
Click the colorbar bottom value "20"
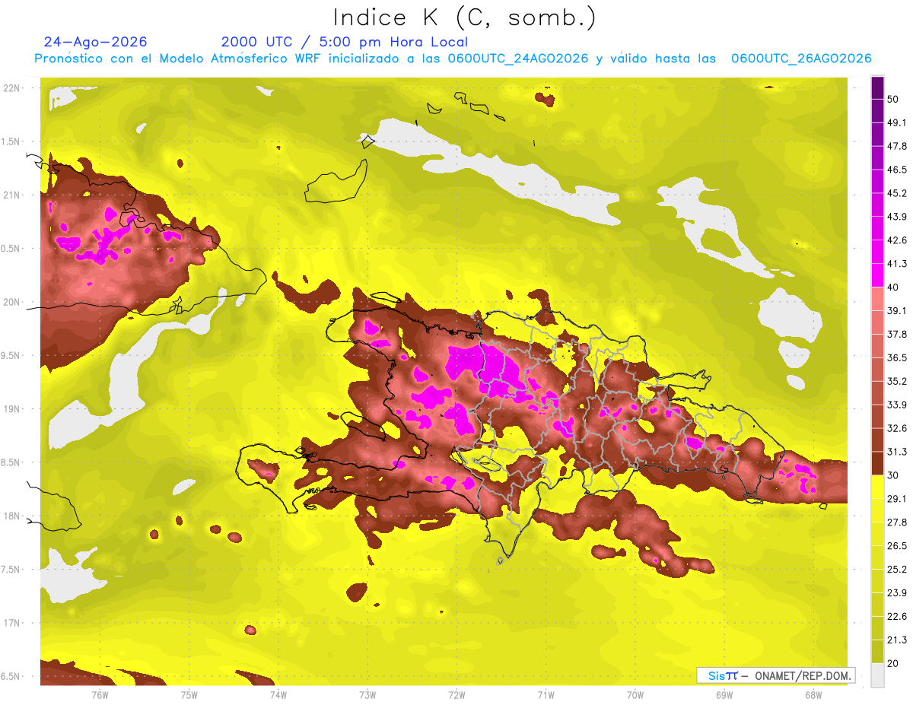(x=892, y=663)
